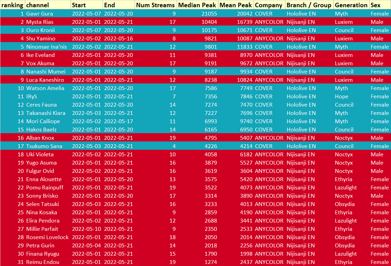Screen dimensions: 391x266
Task: Click the 'Mean Peak' header cell
Action: [x=236, y=5]
